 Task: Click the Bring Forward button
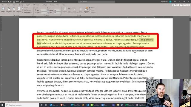74,10
